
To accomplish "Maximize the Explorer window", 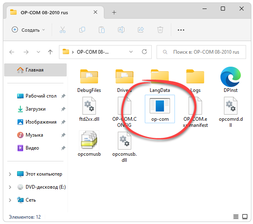I will coord(223,9).
